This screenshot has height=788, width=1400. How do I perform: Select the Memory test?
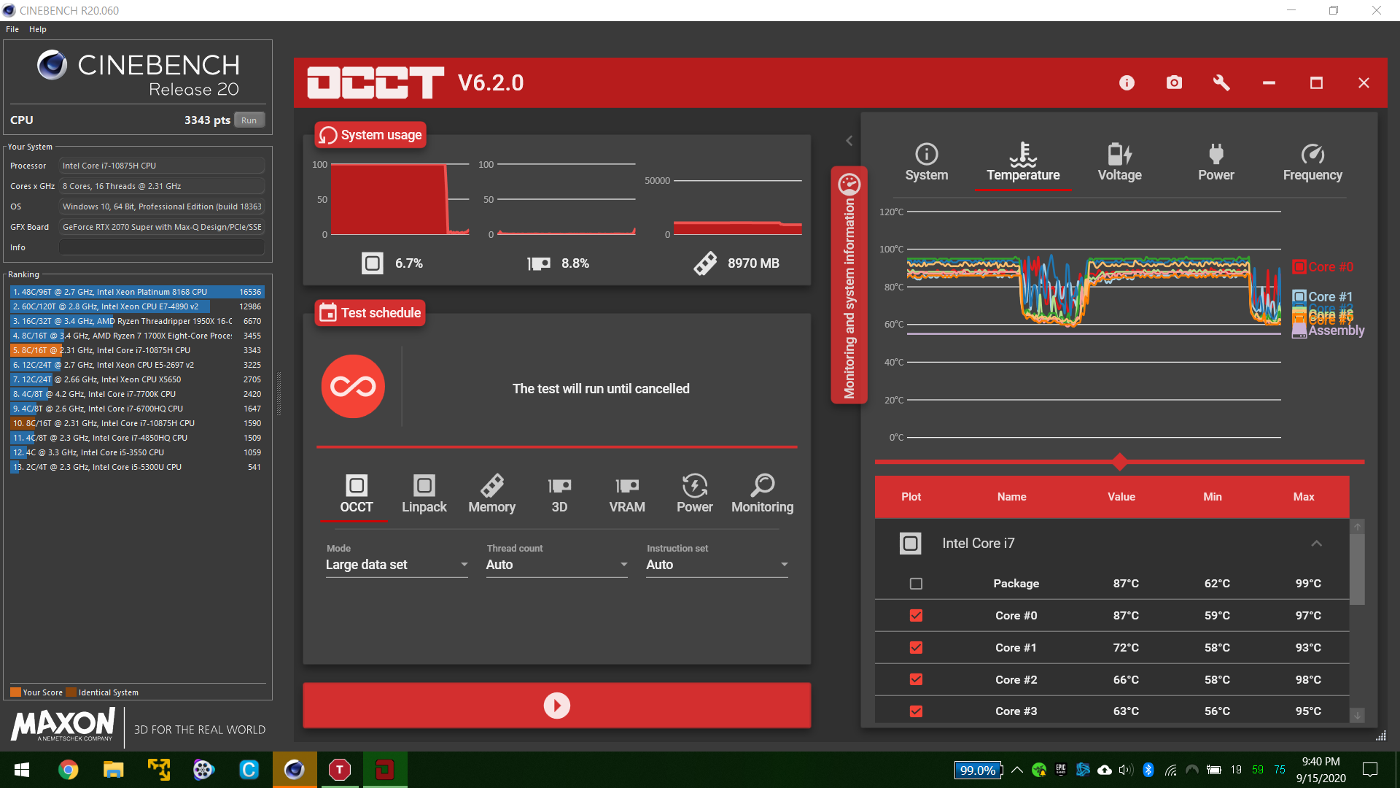491,495
